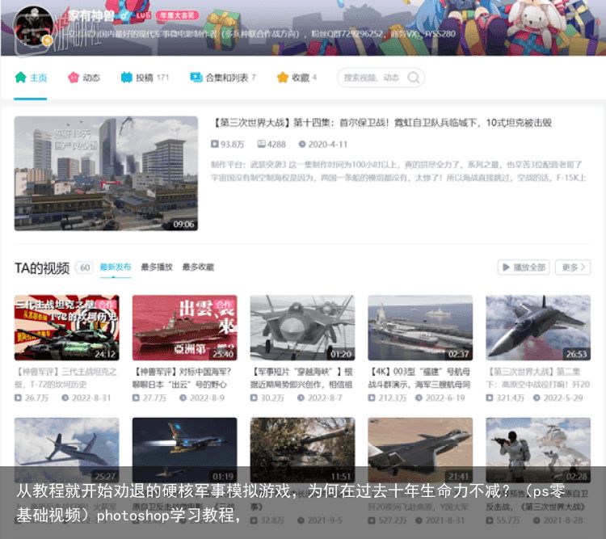This screenshot has height=539, width=606.
Task: Open the 投稿 171 tab
Action: pos(145,78)
